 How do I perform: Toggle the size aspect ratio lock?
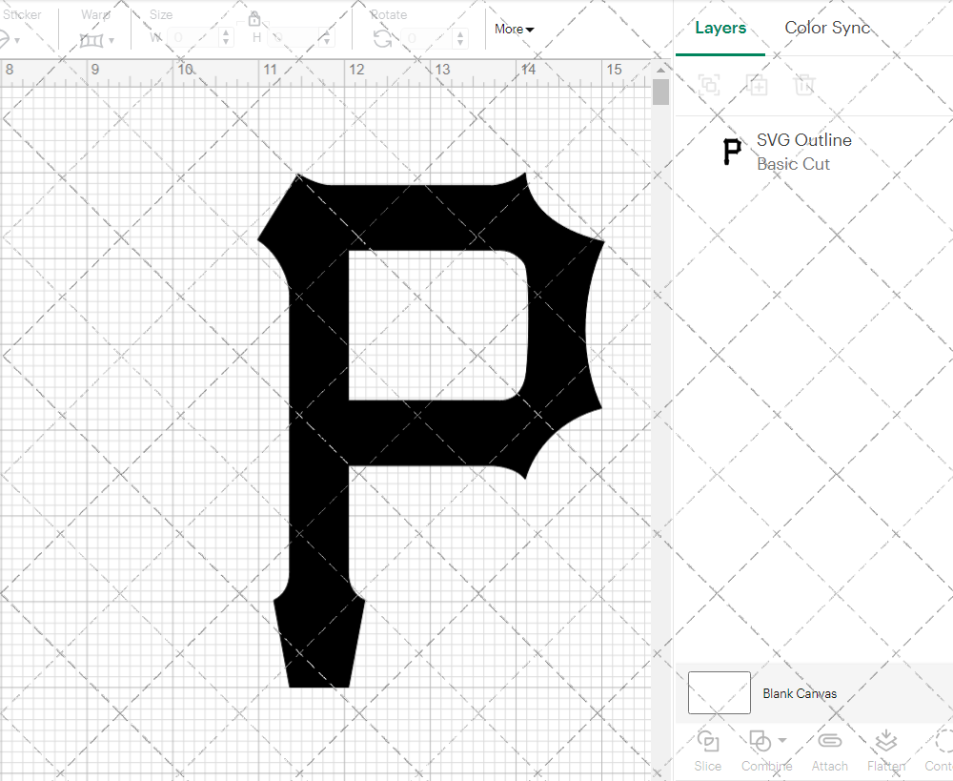point(254,19)
